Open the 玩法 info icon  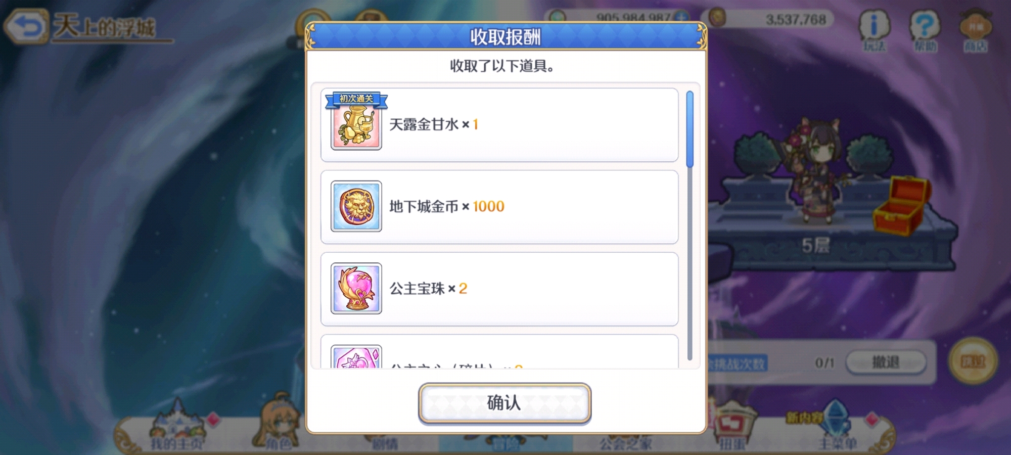pos(874,30)
